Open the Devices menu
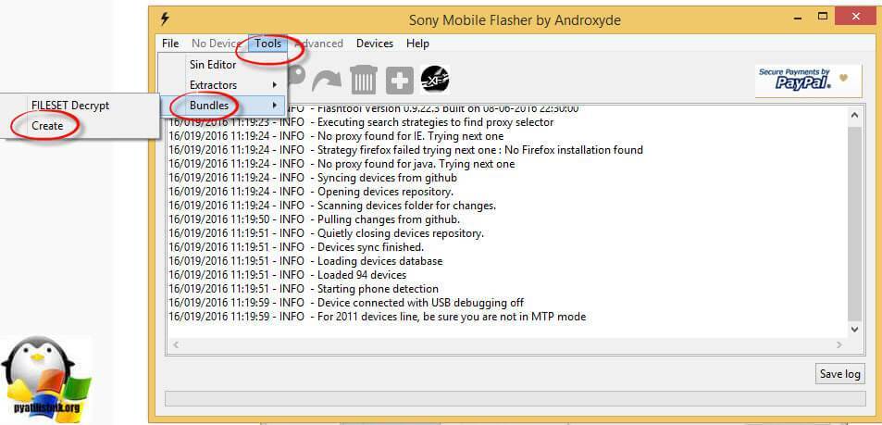The image size is (882, 425). [375, 44]
